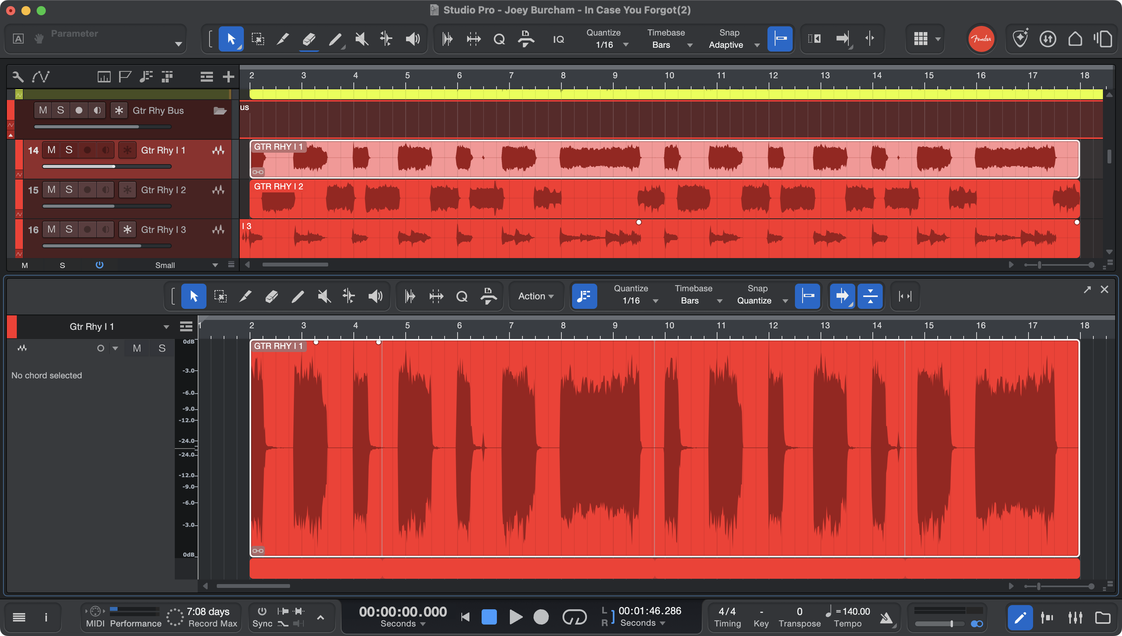1122x636 pixels.
Task: Open the Edit view pencil button
Action: (1019, 617)
